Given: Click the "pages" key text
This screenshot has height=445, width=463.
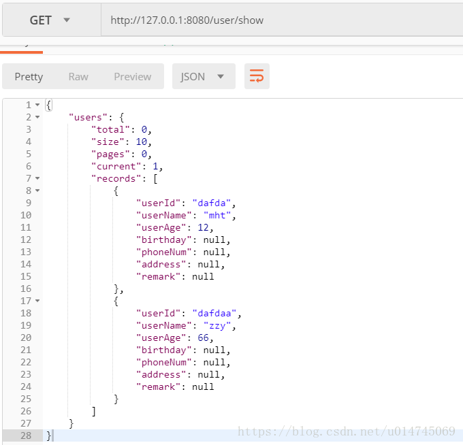Looking at the screenshot, I should pos(110,154).
